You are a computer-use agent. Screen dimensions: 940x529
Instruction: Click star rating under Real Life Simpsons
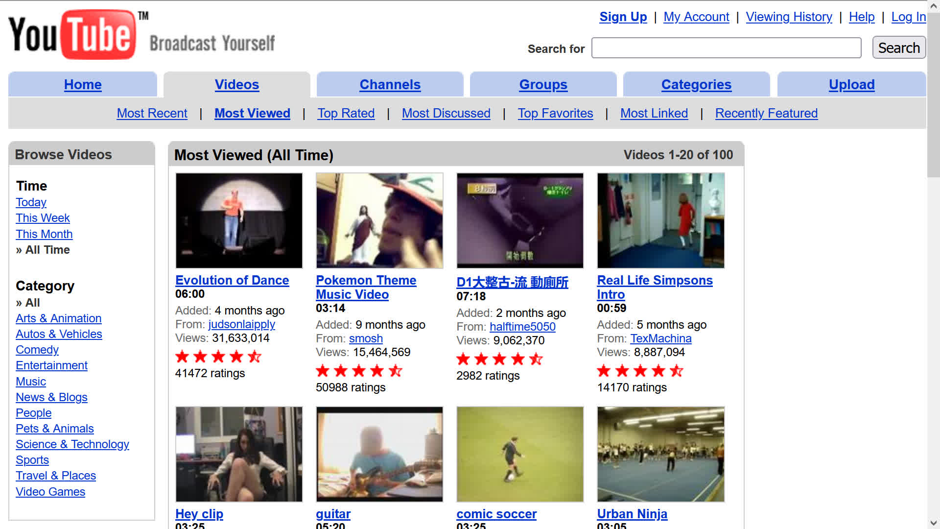point(640,371)
